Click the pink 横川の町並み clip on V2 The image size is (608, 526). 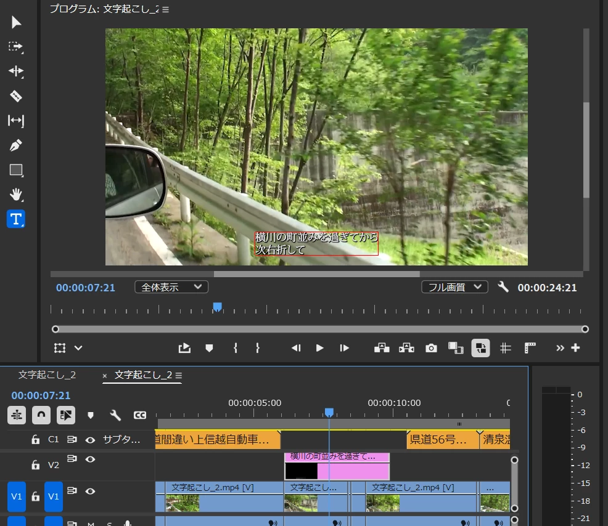tap(337, 467)
